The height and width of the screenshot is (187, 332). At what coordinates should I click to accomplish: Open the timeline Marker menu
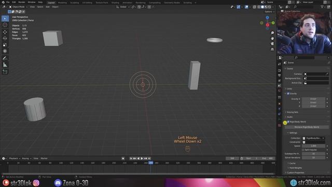click(x=44, y=158)
